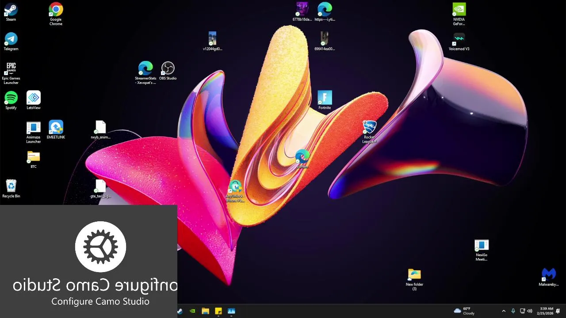Select the 696414ea00 file icon
The width and height of the screenshot is (566, 318).
[x=325, y=42]
